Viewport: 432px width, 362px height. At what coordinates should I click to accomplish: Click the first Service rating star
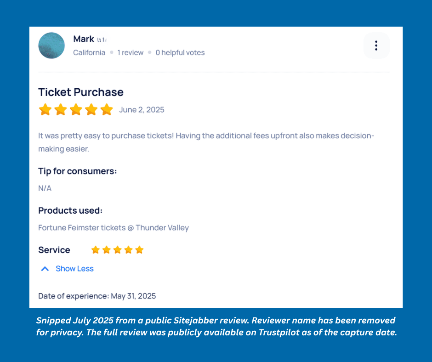96,250
